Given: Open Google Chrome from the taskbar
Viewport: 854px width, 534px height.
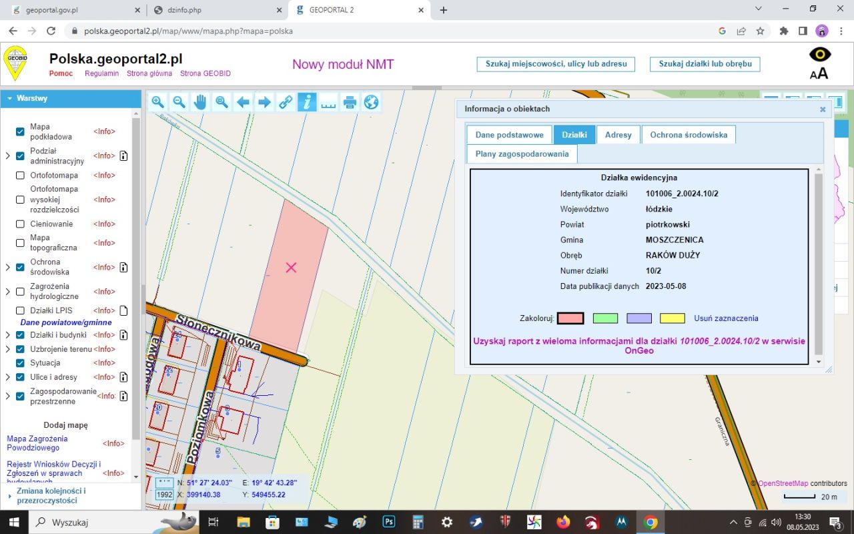Looking at the screenshot, I should click(x=651, y=522).
